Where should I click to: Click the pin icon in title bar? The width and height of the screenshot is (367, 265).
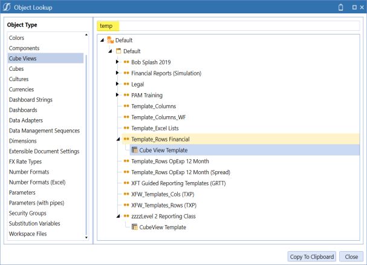tap(340, 7)
